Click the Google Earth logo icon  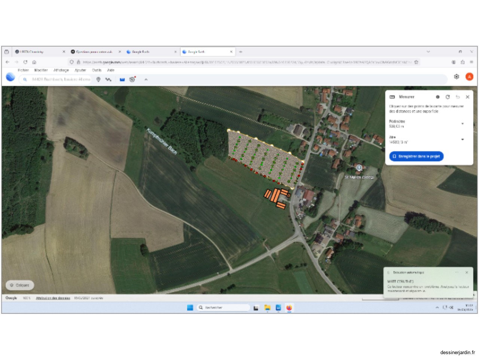coord(10,77)
